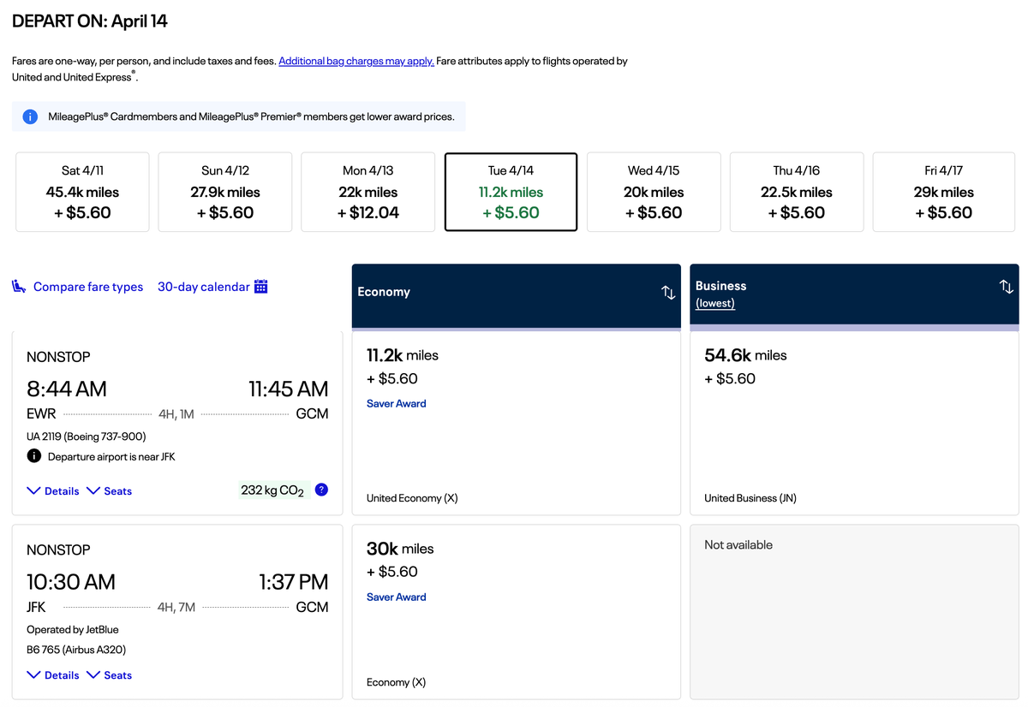Sort the Economy column using its sort arrows
Viewport: 1028px width, 707px height.
pos(668,292)
